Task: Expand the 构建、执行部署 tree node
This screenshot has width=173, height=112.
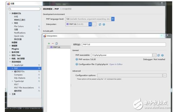Action: [10, 59]
